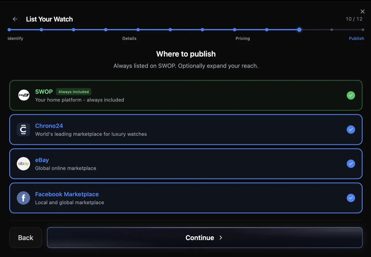Viewport: 371px width, 257px height.
Task: Click 'Your home platform - always included'
Action: point(79,100)
